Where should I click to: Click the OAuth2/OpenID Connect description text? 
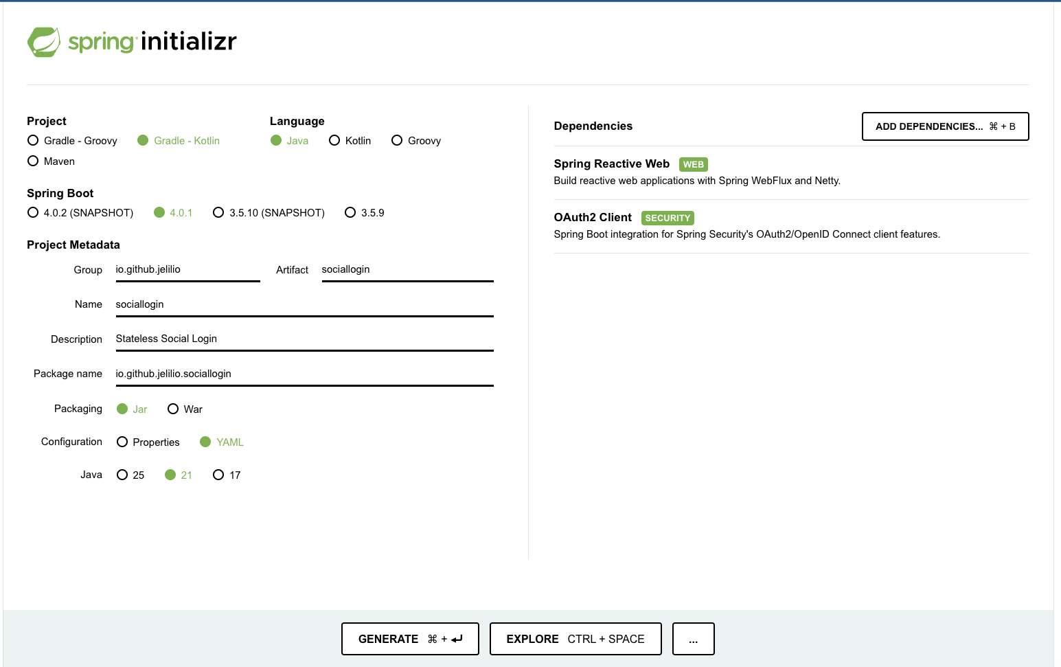point(747,234)
